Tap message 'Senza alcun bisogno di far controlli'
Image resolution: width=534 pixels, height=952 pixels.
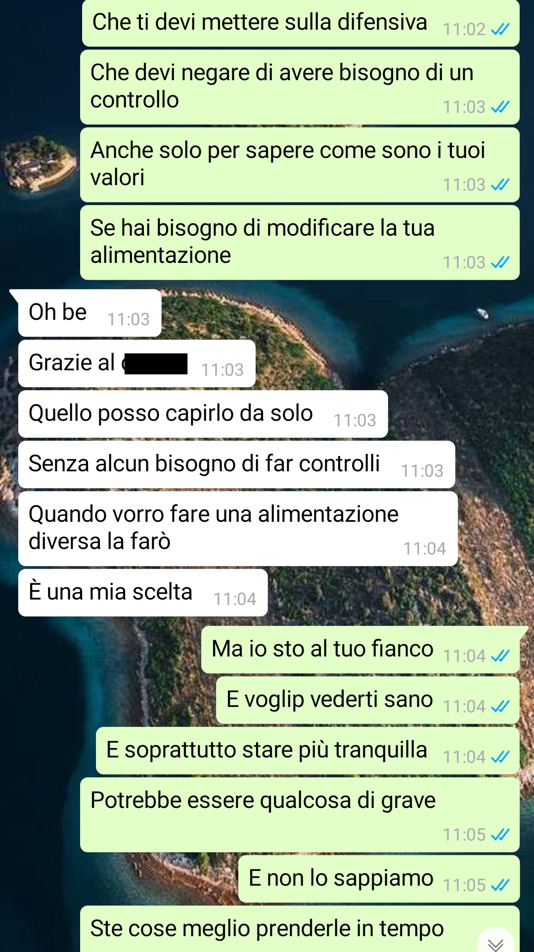[236, 464]
